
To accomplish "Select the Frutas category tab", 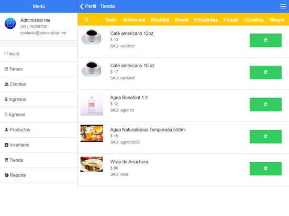I will tap(230, 20).
